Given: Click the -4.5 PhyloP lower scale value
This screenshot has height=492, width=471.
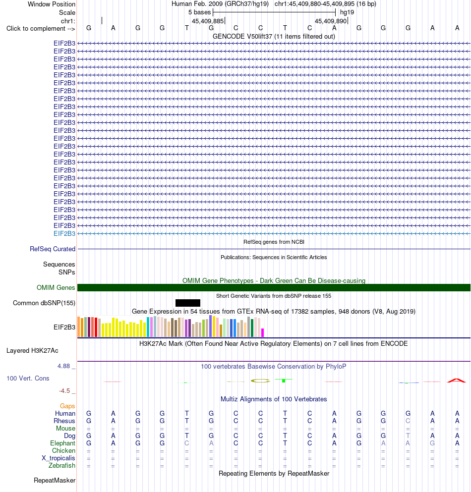Looking at the screenshot, I should (64, 391).
